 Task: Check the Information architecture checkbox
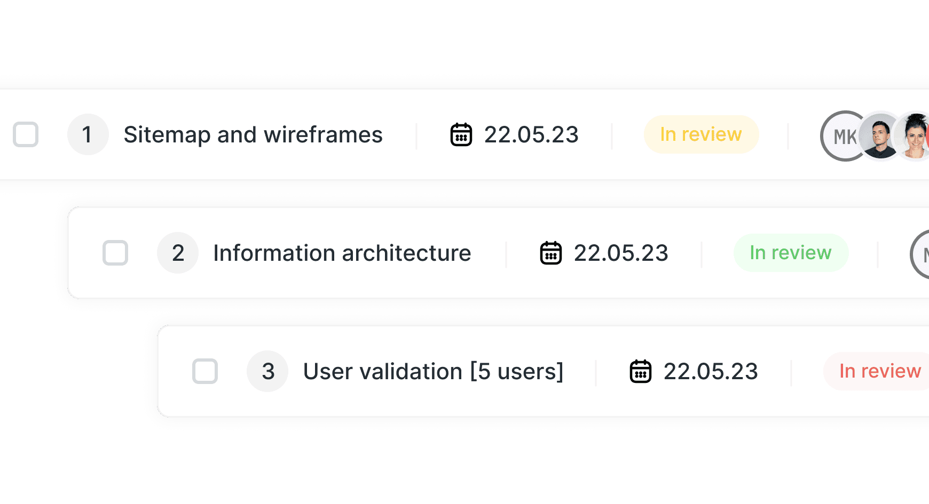pos(115,253)
